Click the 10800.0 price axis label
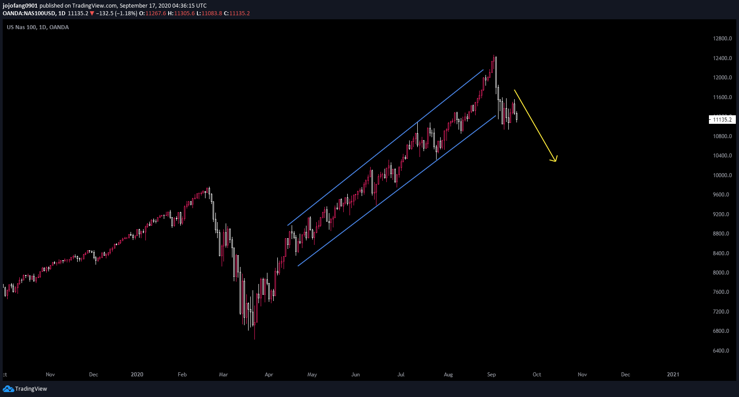 [722, 136]
